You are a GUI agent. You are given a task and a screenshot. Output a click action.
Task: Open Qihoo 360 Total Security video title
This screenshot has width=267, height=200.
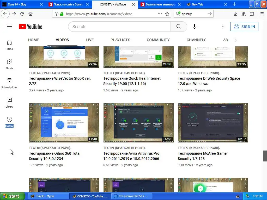[55, 156]
